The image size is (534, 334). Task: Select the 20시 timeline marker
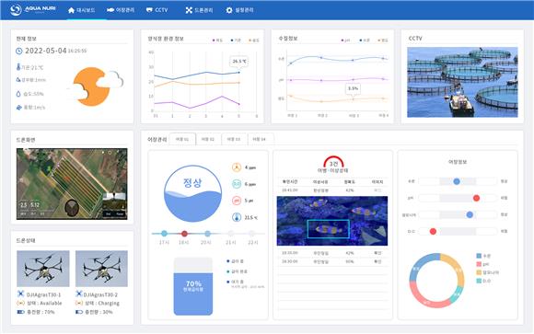(x=207, y=234)
